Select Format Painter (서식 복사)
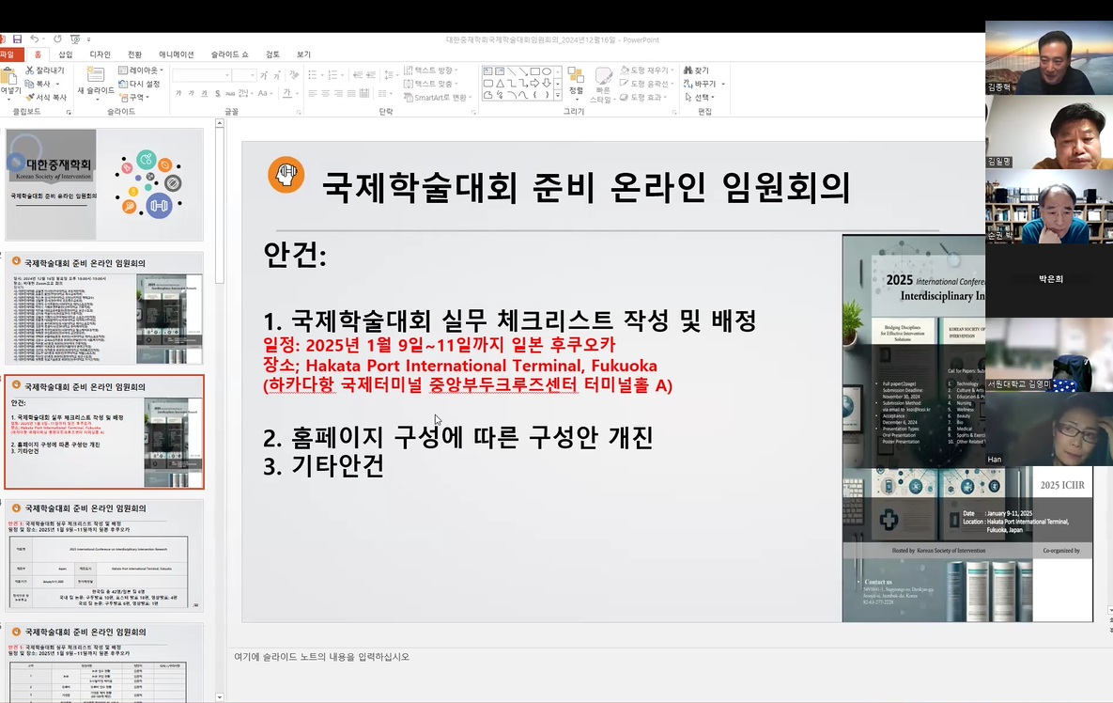 tap(47, 98)
